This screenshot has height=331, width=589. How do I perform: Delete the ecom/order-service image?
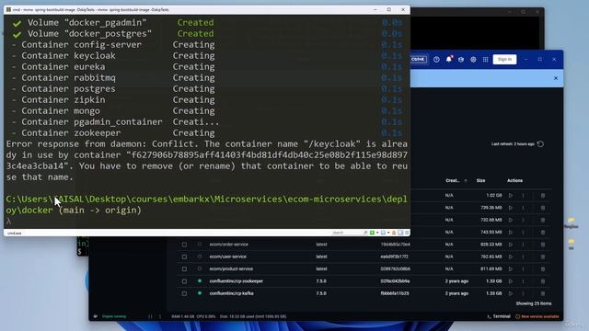[x=543, y=245]
